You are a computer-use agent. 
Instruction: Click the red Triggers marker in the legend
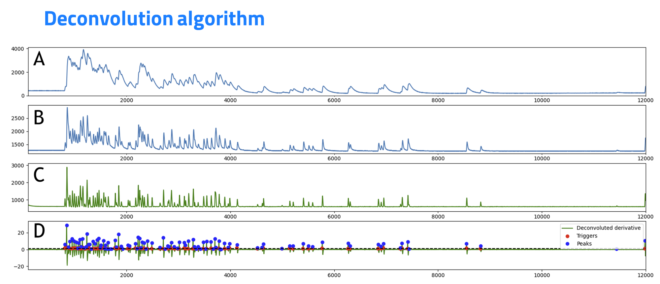(x=567, y=236)
